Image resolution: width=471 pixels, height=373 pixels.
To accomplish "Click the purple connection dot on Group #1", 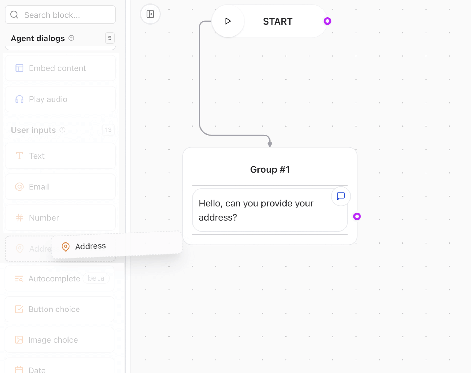I will tap(357, 216).
